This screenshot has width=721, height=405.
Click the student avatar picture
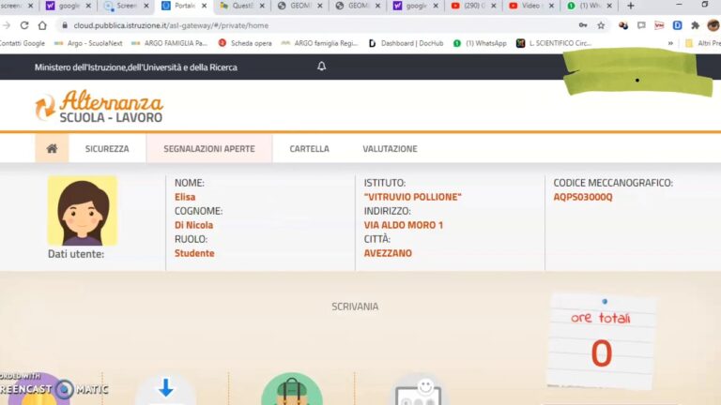pos(83,211)
